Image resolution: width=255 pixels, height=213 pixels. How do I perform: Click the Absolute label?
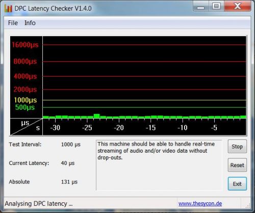[x=19, y=182]
